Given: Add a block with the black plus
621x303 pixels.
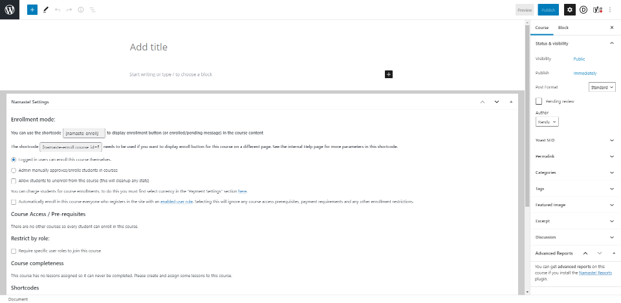Looking at the screenshot, I should point(389,74).
